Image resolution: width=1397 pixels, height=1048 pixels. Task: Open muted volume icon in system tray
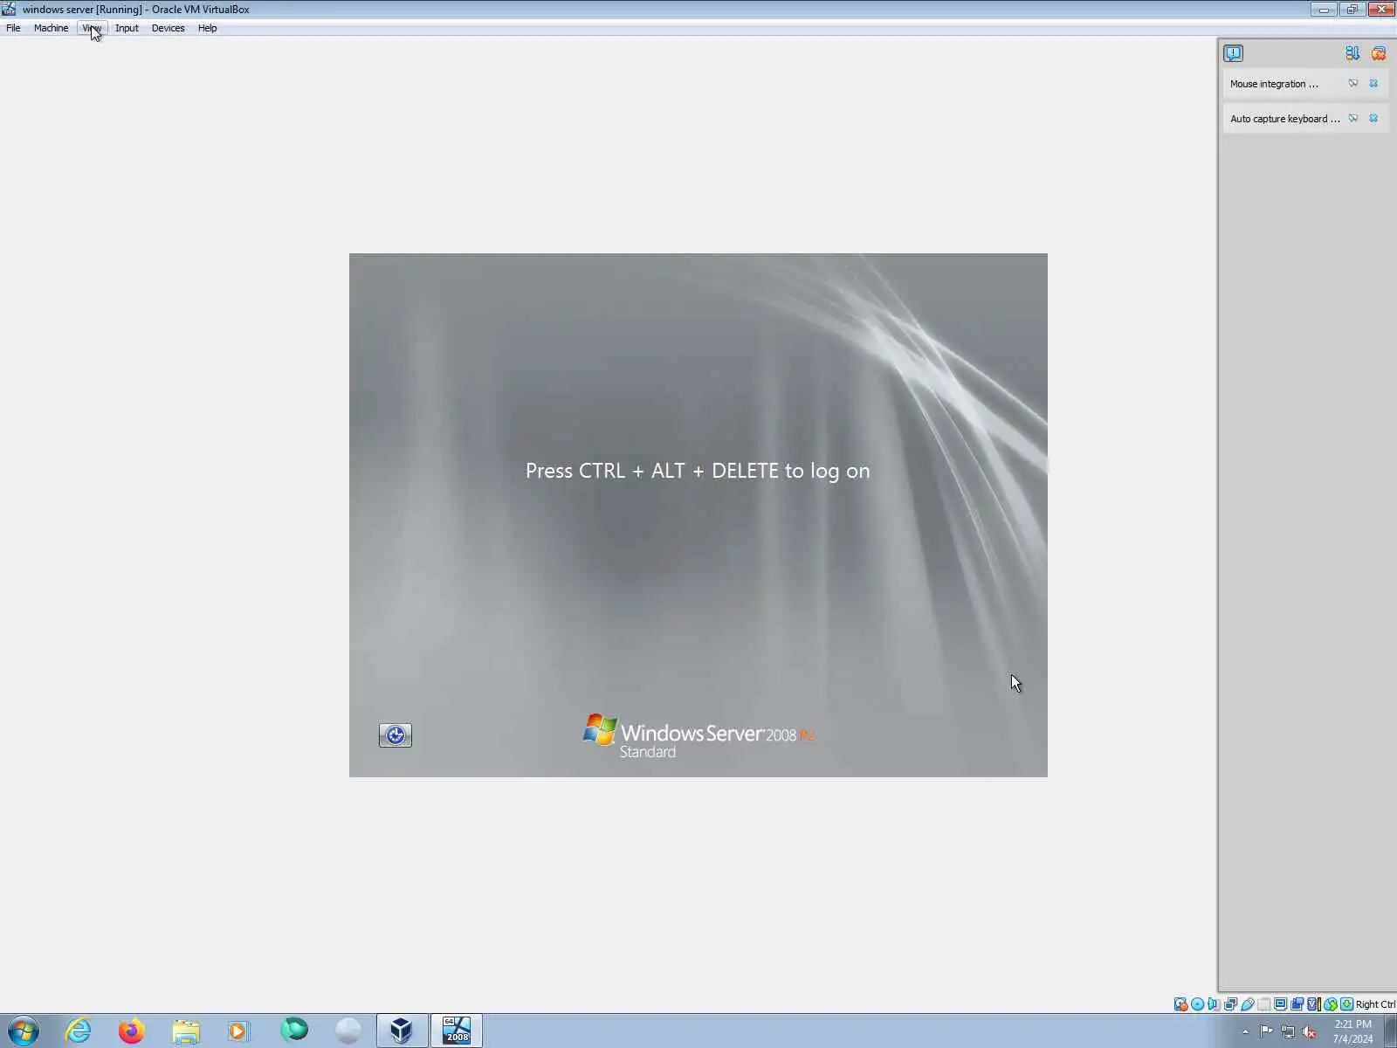pyautogui.click(x=1309, y=1031)
